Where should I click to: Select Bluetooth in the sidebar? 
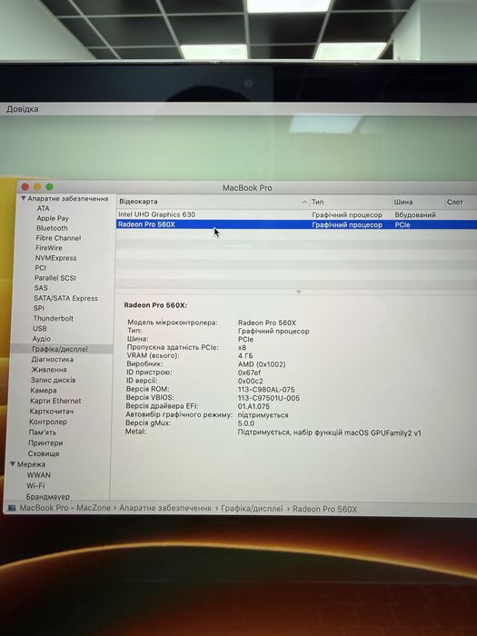pyautogui.click(x=52, y=228)
